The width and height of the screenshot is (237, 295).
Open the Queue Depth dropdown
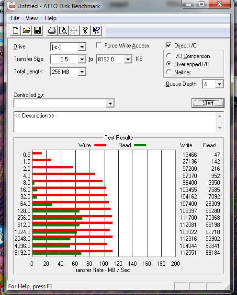tap(219, 84)
